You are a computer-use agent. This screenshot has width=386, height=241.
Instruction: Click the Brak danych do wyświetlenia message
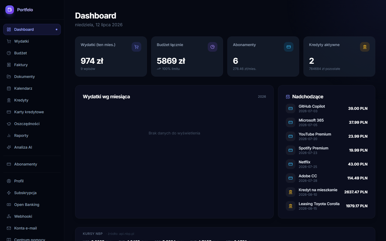click(174, 133)
